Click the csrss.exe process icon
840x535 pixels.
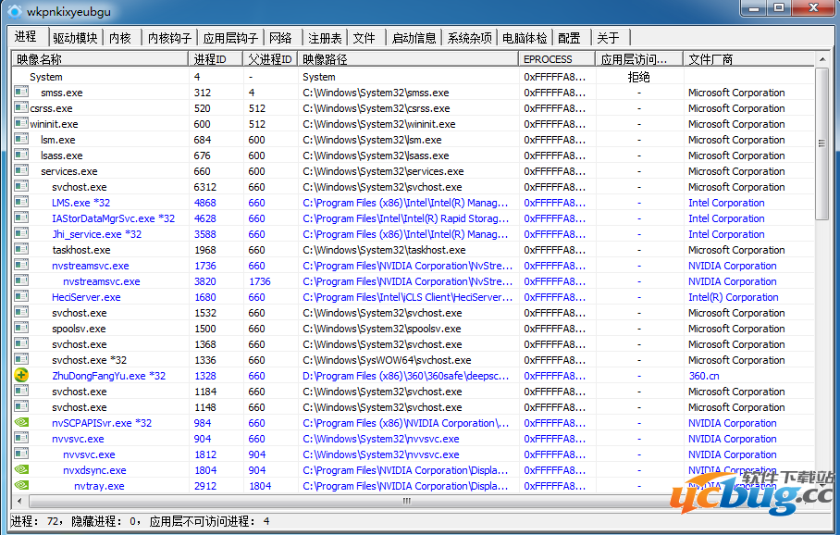pyautogui.click(x=21, y=107)
